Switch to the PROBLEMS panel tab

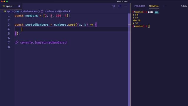point(140,6)
